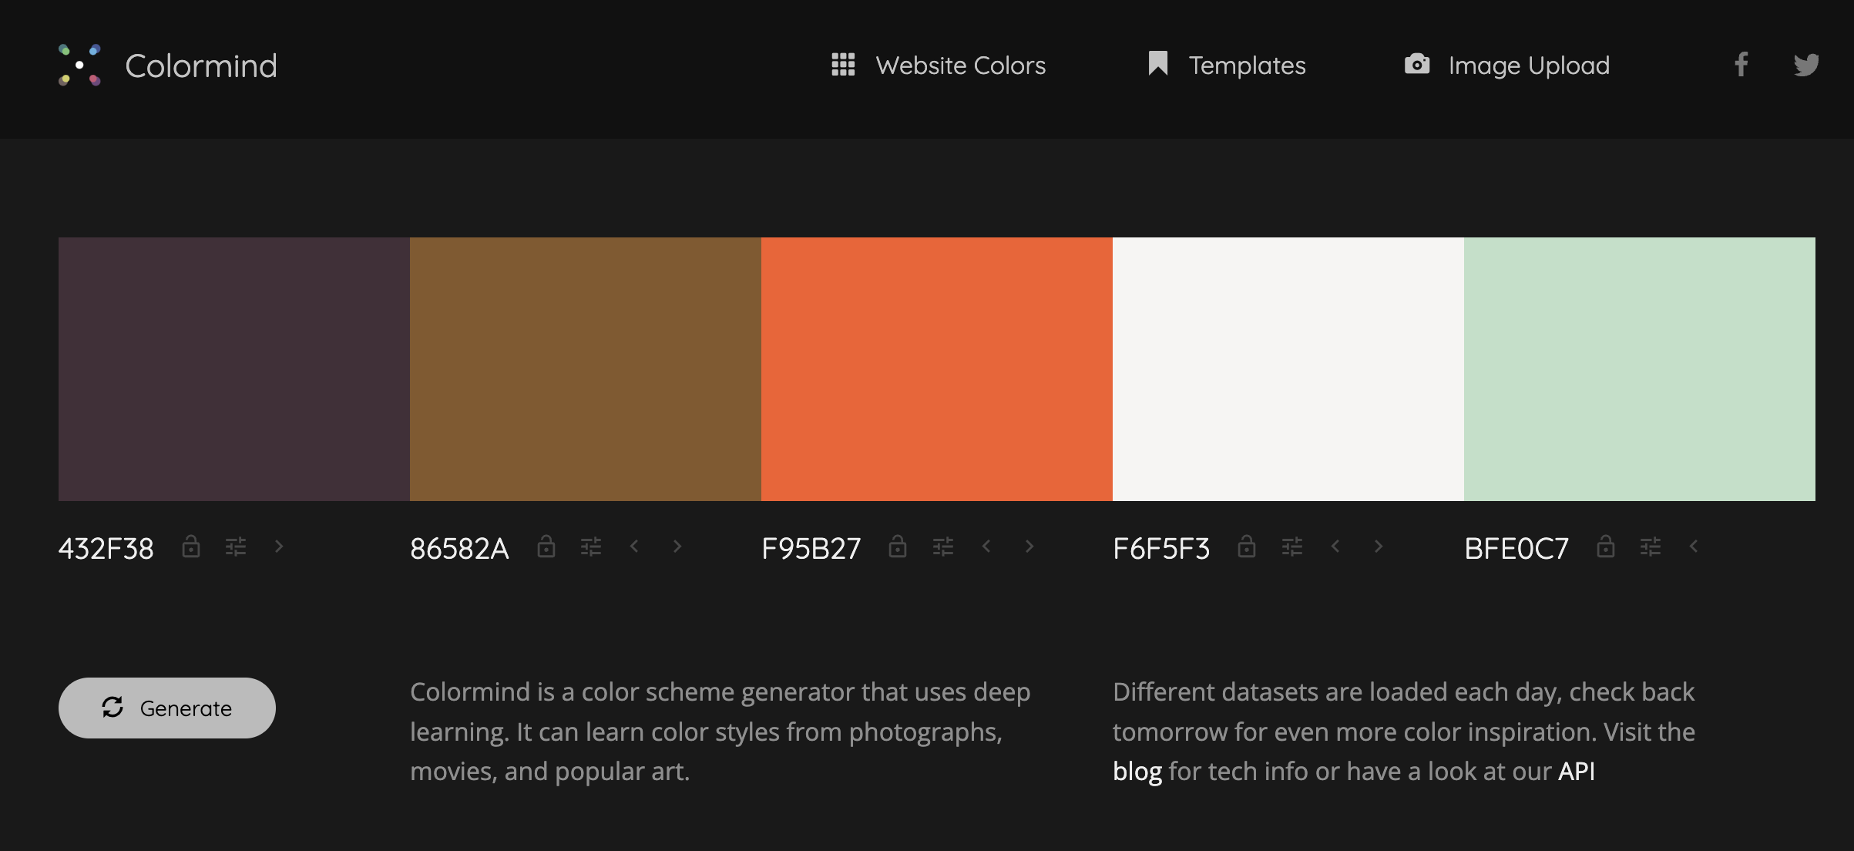Screen dimensions: 1854x851
Task: Click the orange F95B27 color swatch
Action: 936,368
